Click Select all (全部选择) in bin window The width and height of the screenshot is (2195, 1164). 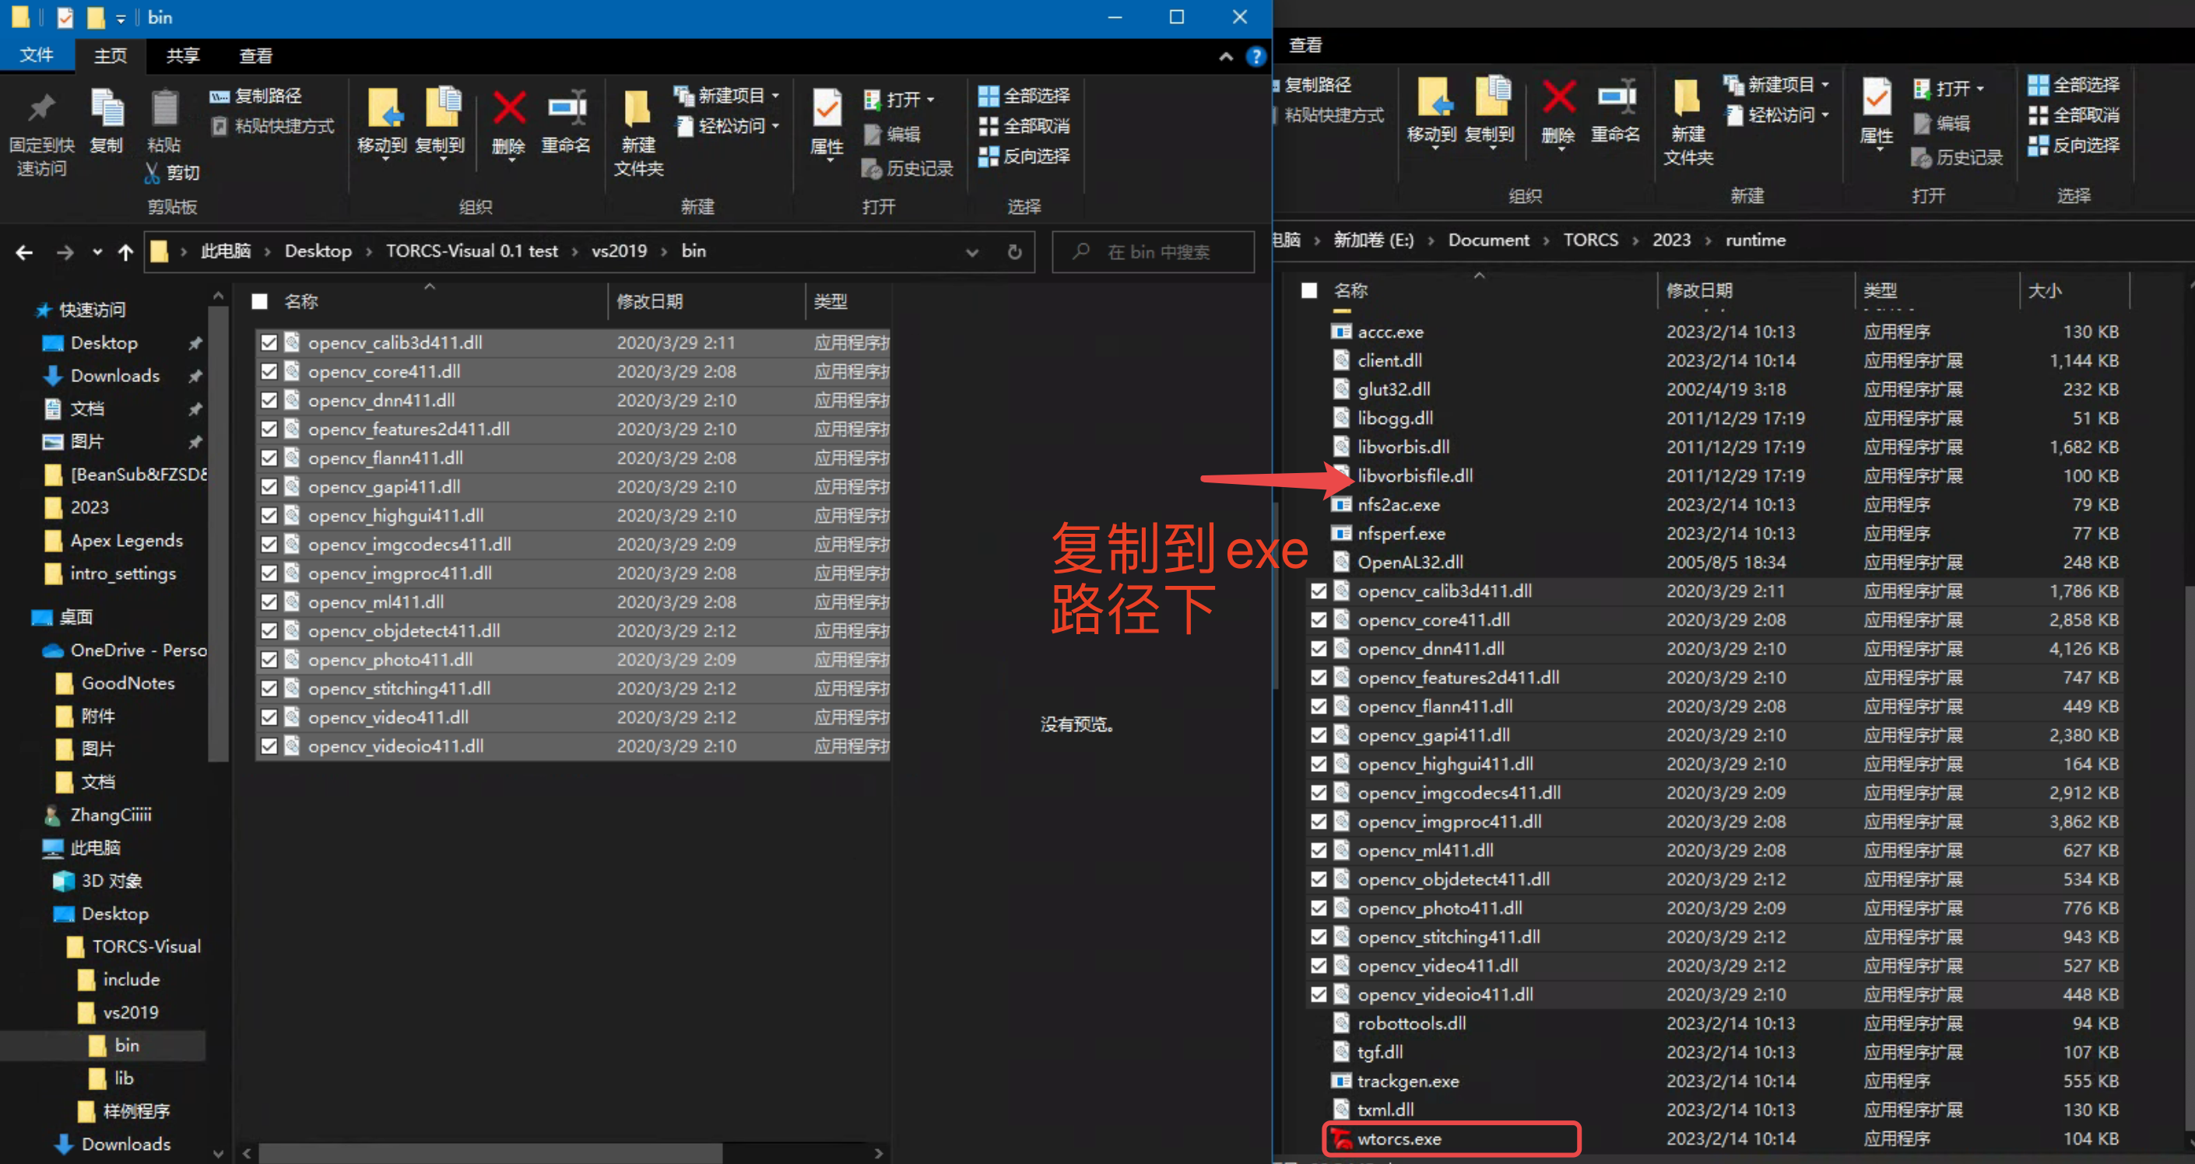pos(1024,96)
